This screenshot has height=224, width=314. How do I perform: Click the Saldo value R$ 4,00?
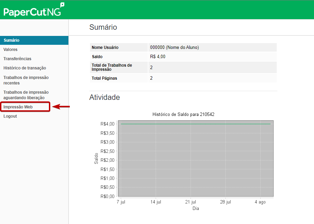(x=158, y=57)
